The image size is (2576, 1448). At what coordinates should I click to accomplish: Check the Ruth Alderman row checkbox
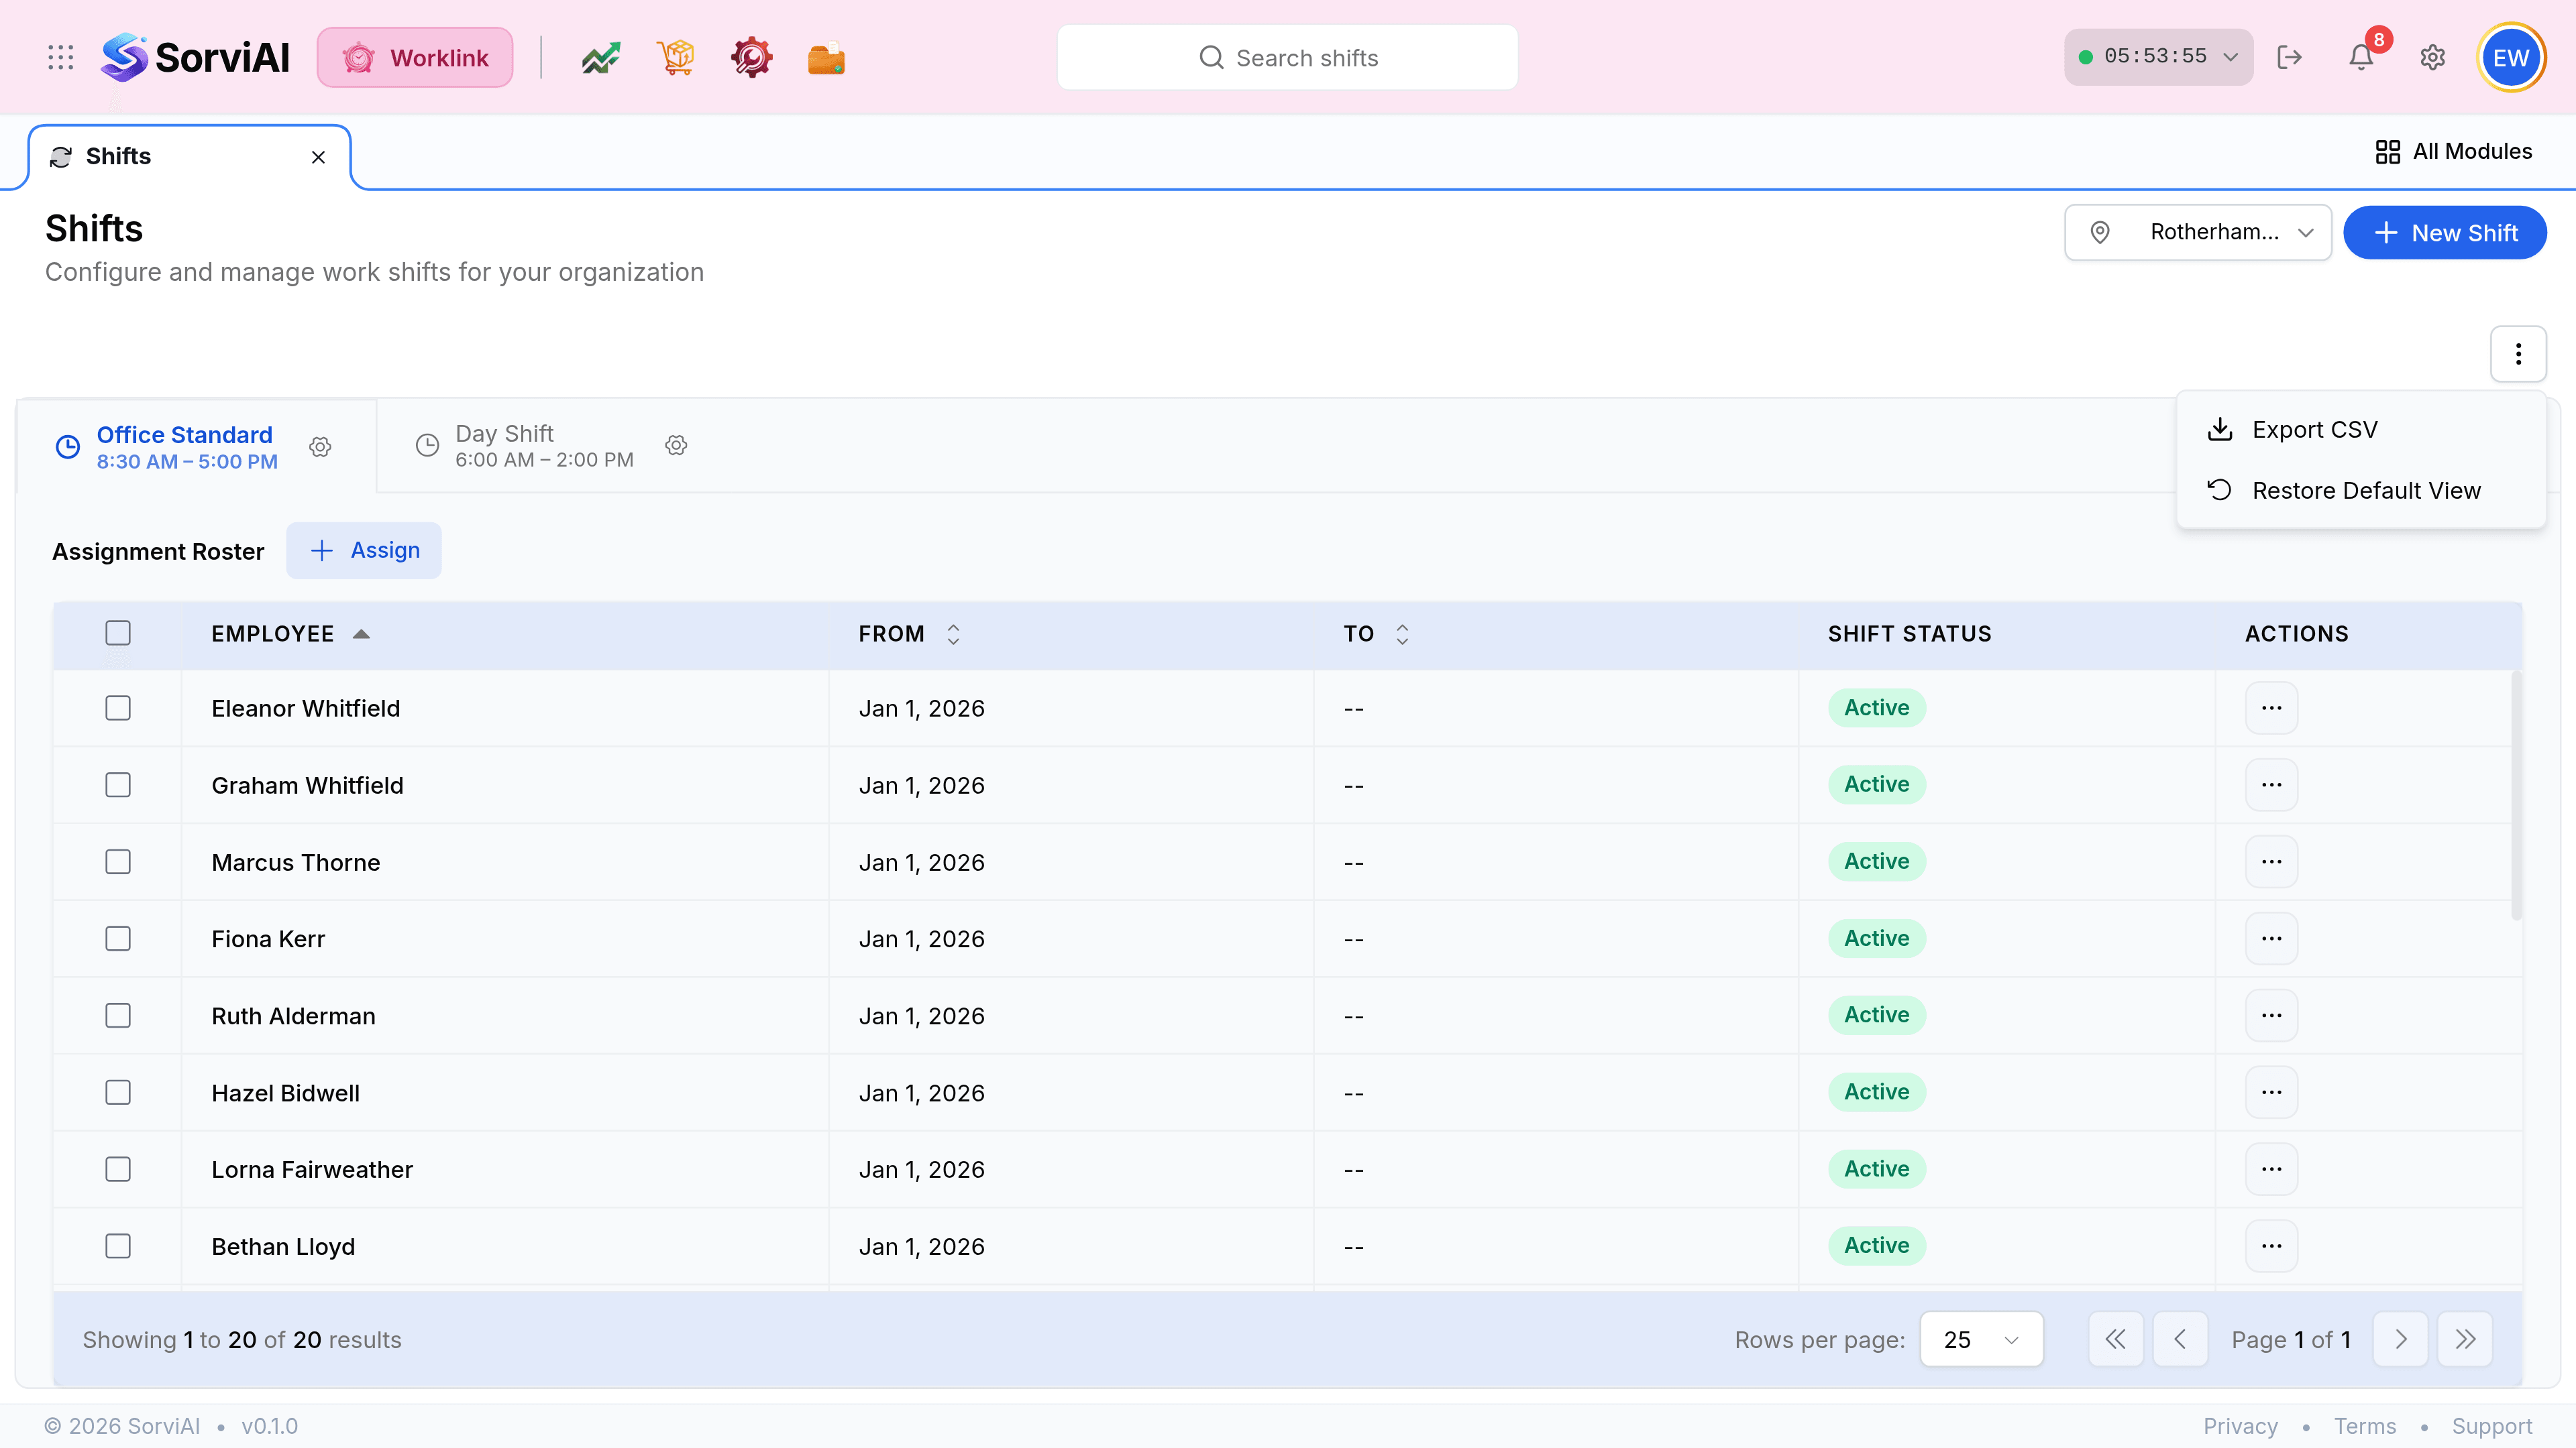[x=118, y=1016]
